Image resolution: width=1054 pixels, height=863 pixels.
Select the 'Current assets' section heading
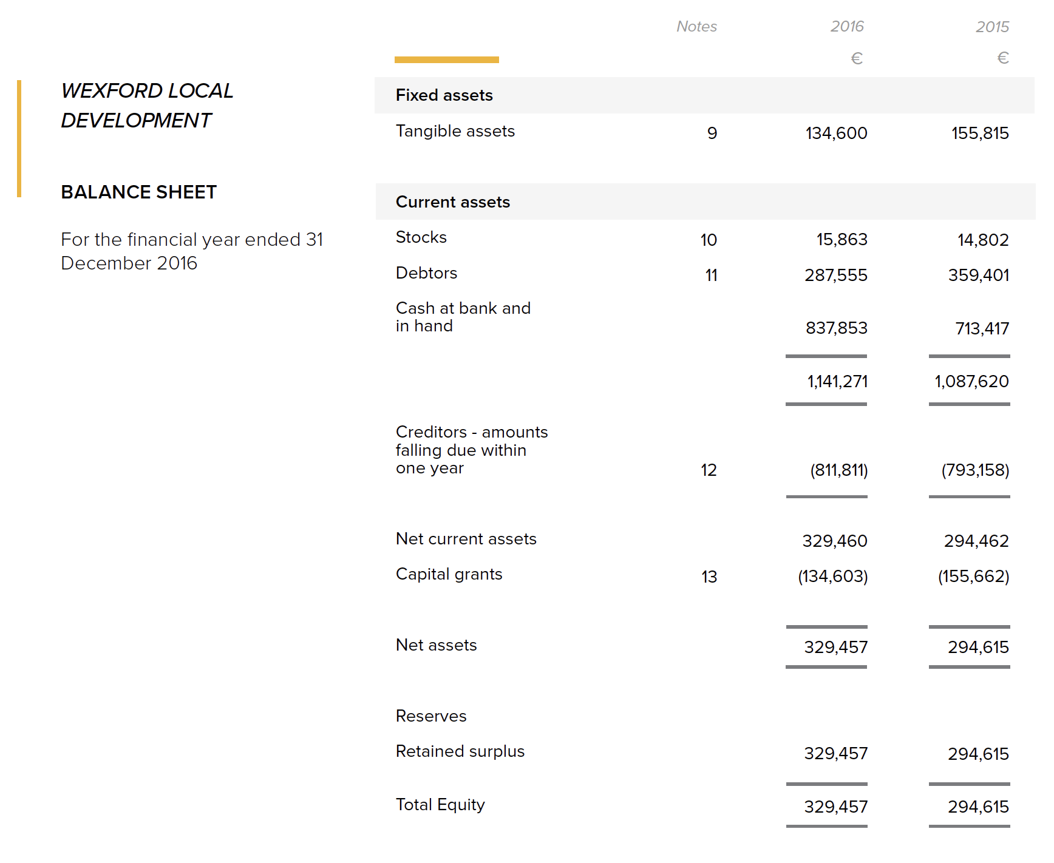452,202
